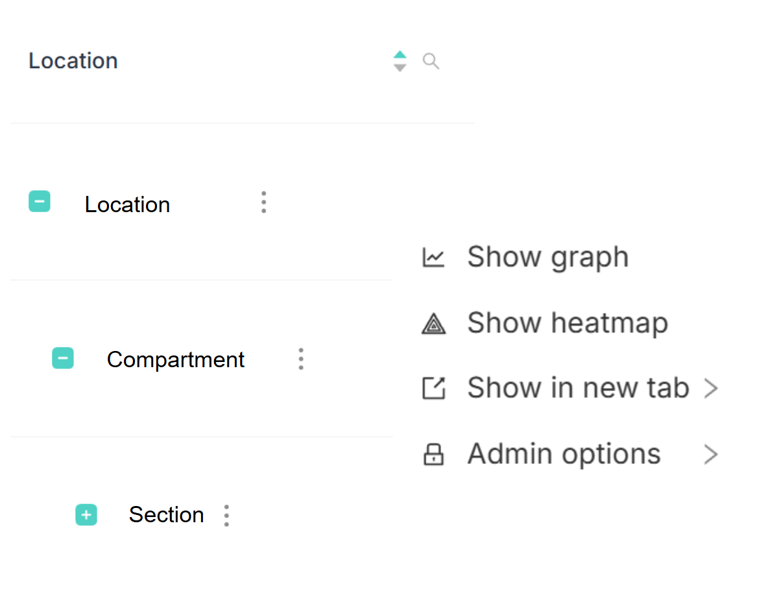The image size is (770, 591).
Task: Open the three-dot menu beside Compartment
Action: click(x=301, y=359)
